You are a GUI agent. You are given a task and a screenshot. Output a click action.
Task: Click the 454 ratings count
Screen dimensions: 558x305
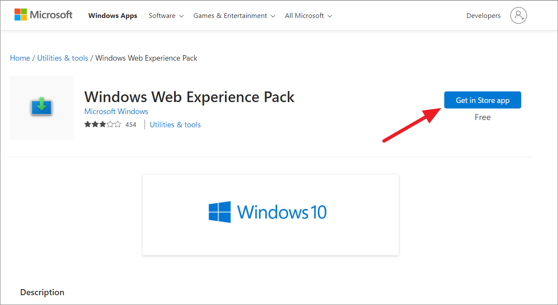click(130, 124)
